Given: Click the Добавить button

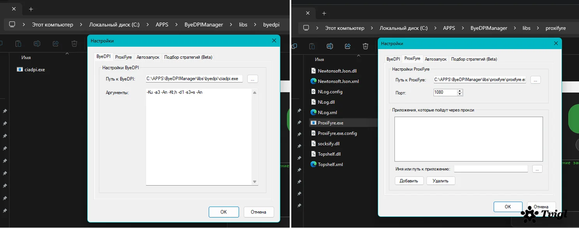Looking at the screenshot, I should click(x=409, y=181).
